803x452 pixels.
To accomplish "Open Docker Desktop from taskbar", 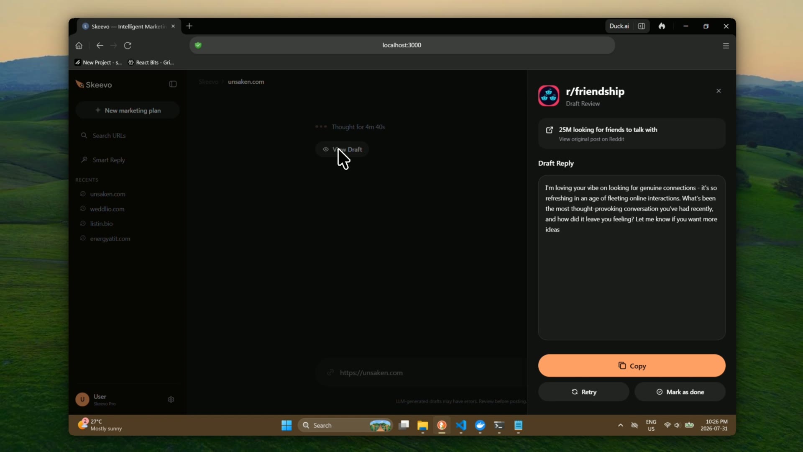I will pos(480,425).
